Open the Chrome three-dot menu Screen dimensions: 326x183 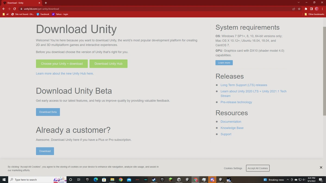coord(322,9)
